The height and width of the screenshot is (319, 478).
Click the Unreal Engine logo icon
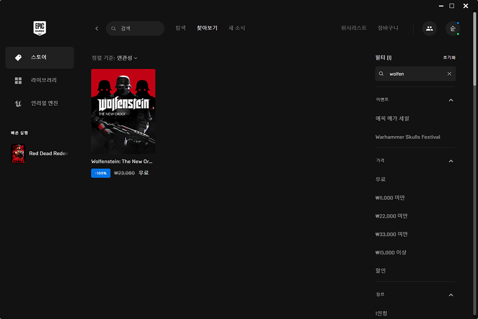(18, 104)
